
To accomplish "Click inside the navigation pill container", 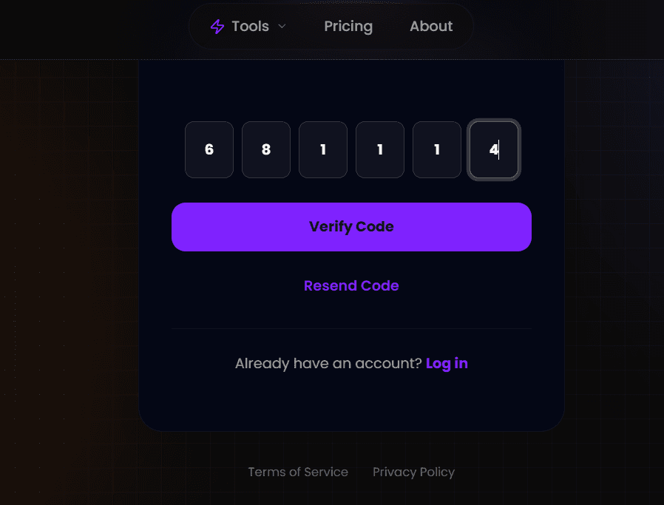I will pos(331,26).
